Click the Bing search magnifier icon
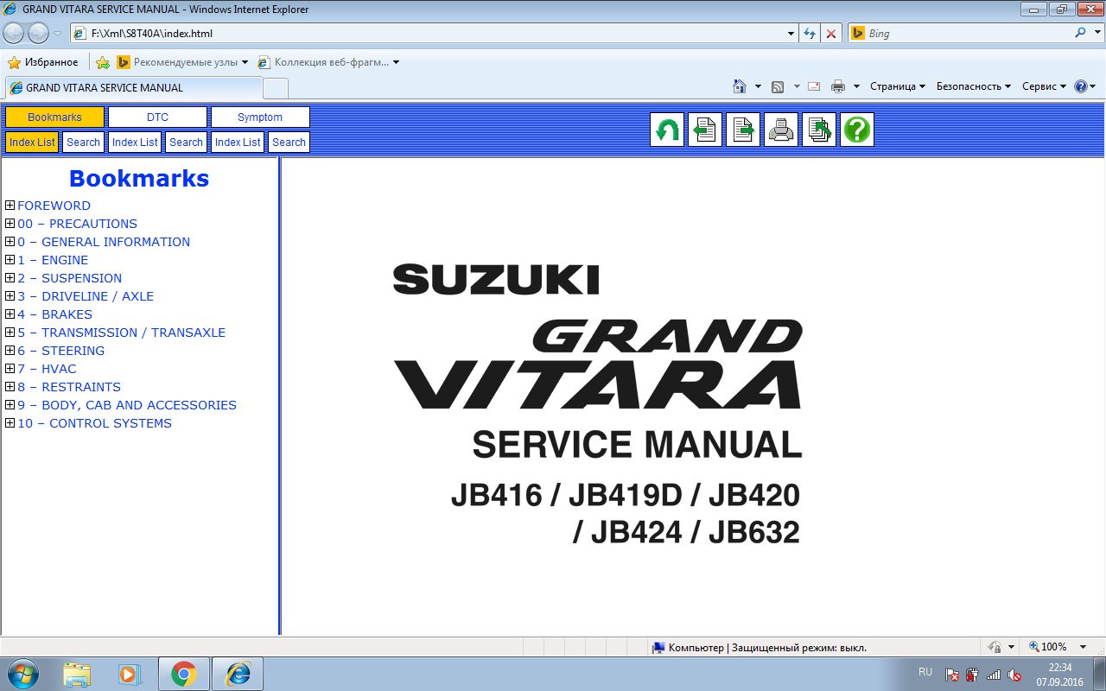Image resolution: width=1106 pixels, height=691 pixels. point(1080,33)
